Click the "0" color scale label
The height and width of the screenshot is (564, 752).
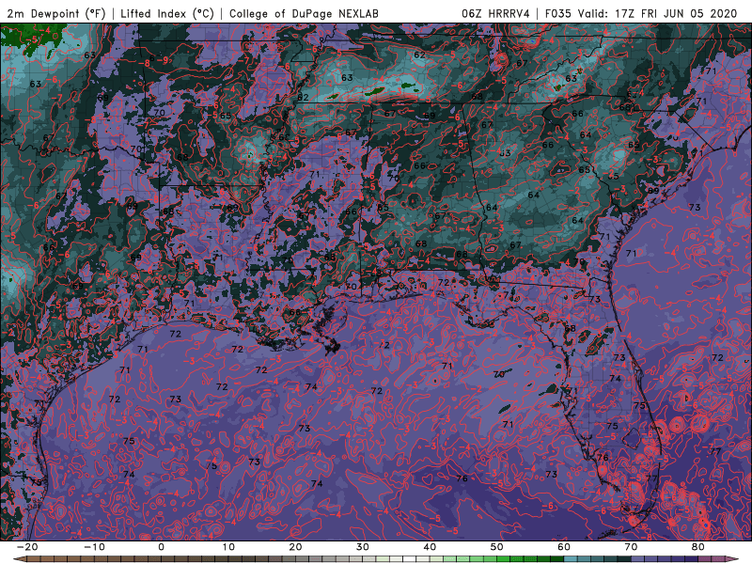tap(161, 547)
